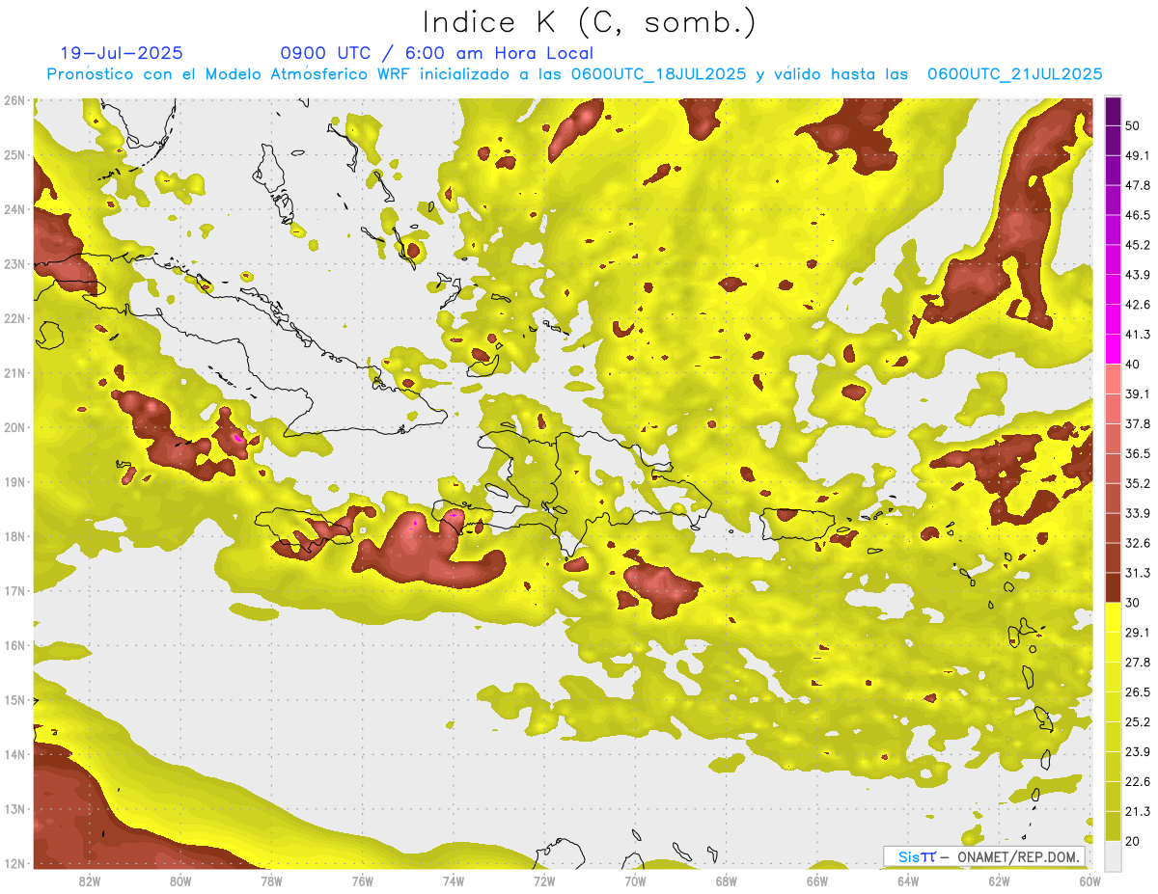Click the '66W' longitude label
The image size is (1158, 894).
[x=816, y=880]
